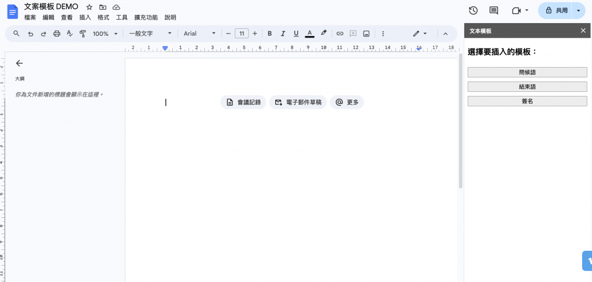Close the 文本模板 sidebar
The image size is (592, 282).
tap(583, 31)
